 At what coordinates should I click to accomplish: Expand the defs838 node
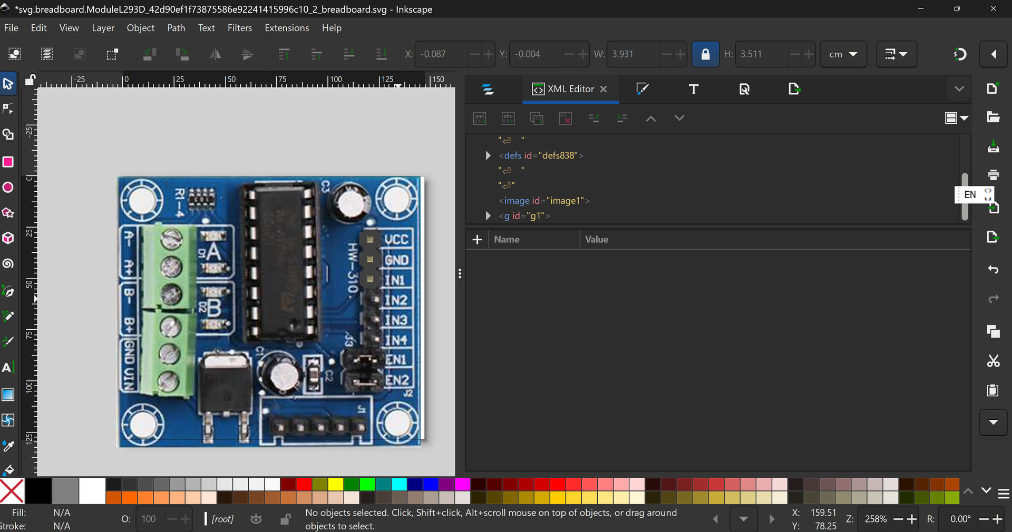coord(488,155)
